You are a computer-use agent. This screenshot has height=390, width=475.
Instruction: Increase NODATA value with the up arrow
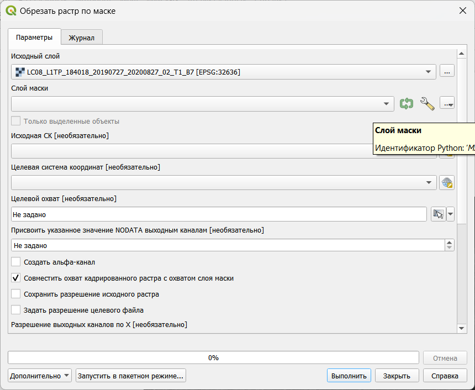coord(450,243)
